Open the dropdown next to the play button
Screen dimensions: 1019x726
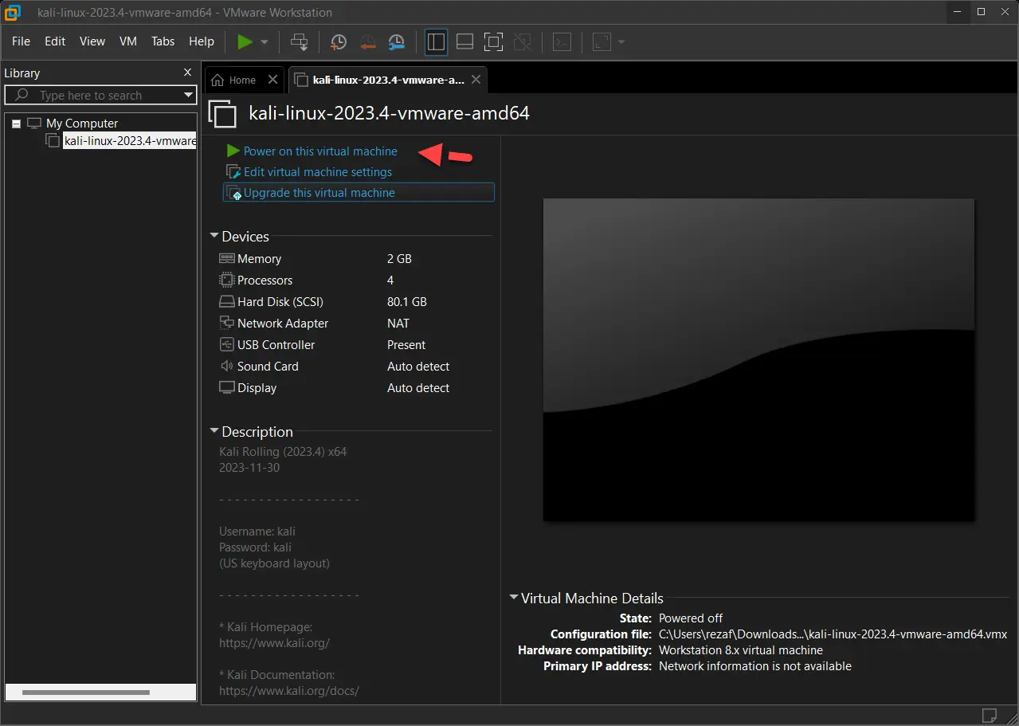[262, 41]
